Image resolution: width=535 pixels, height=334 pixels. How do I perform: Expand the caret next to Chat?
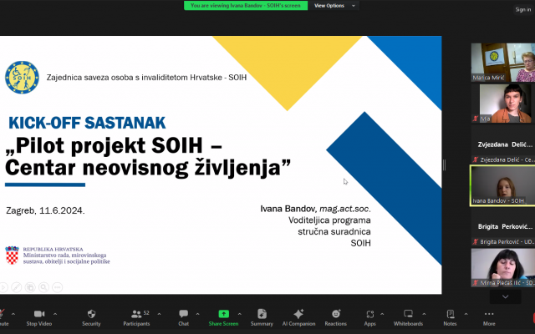point(197,314)
